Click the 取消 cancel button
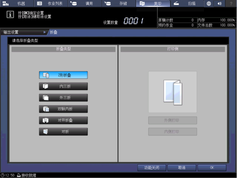 [182, 167]
